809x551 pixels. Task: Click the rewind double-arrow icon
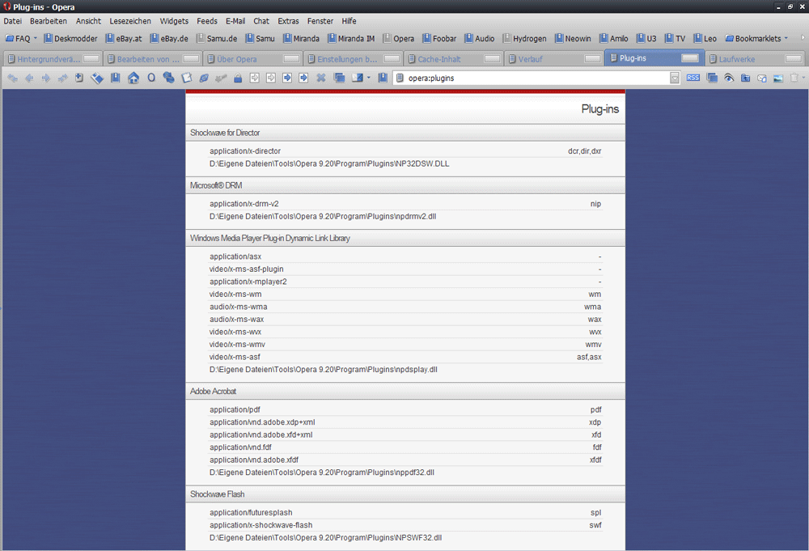[13, 78]
